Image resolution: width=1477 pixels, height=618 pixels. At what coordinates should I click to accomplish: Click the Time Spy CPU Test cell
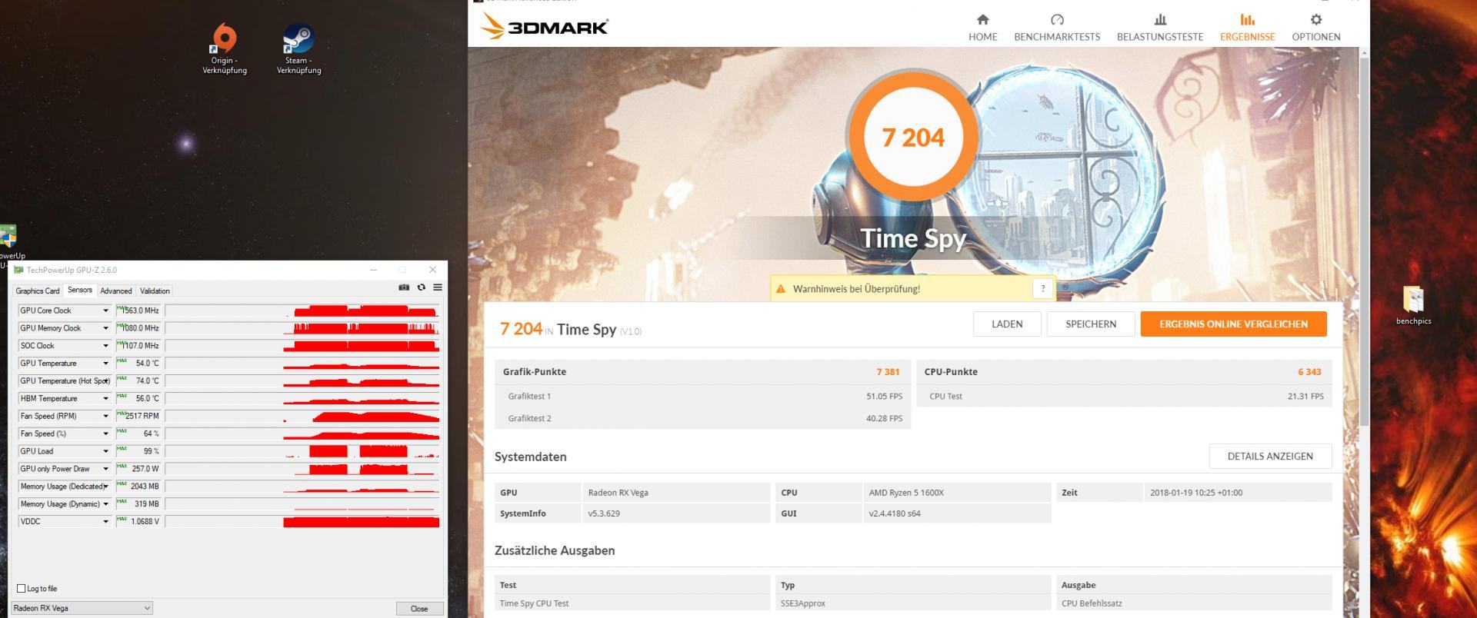(x=632, y=603)
